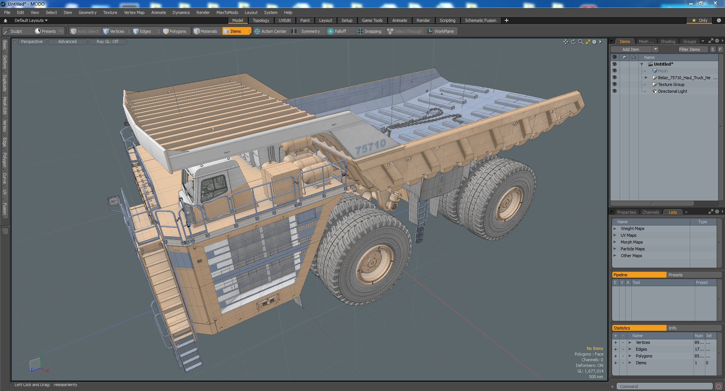Open the layout settings gear at top right
725x391 pixels.
pyautogui.click(x=719, y=20)
